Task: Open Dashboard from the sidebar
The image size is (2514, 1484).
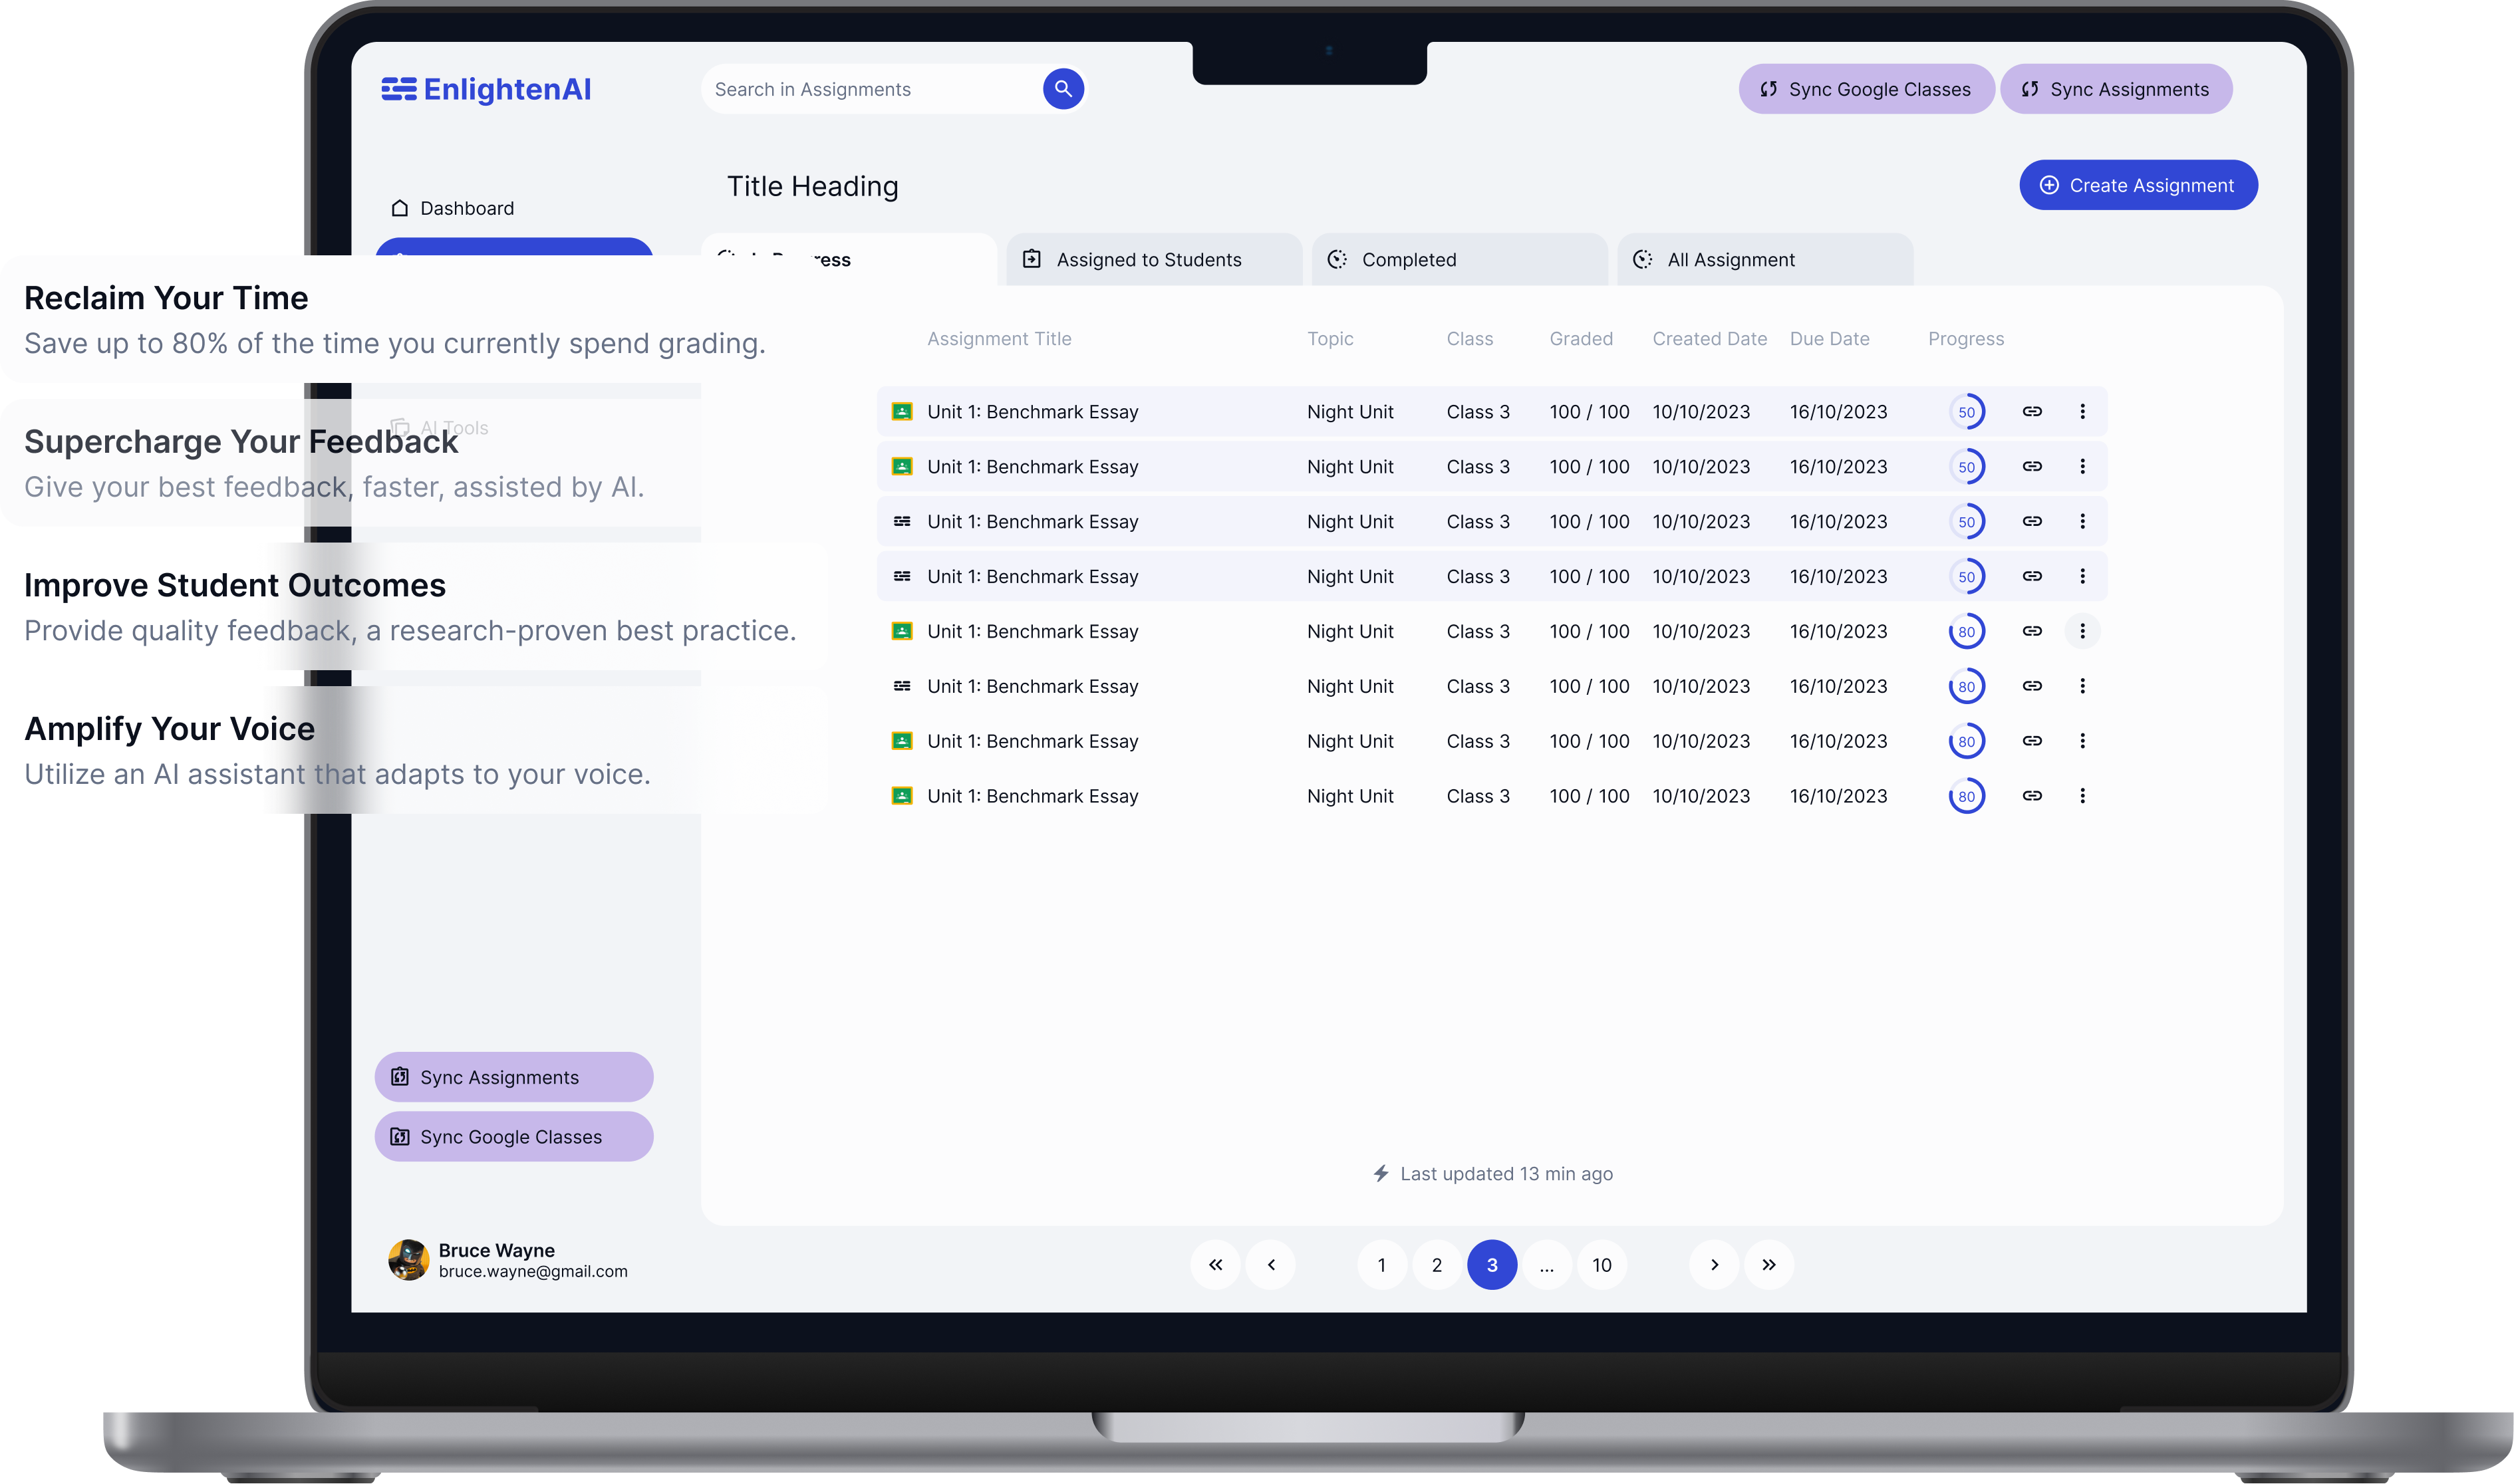Action: coord(452,208)
